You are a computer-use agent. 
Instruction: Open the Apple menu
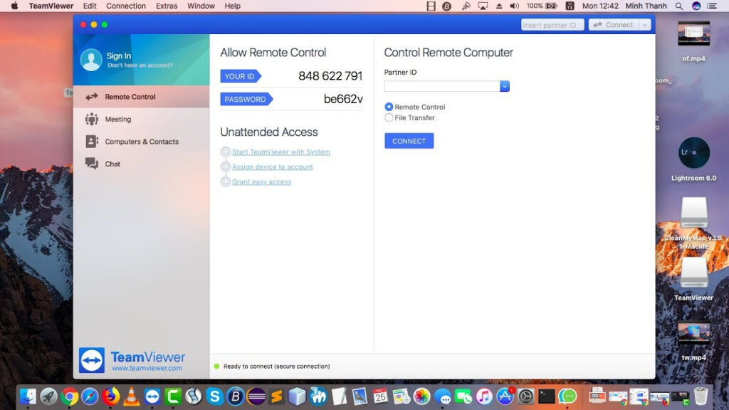coord(14,6)
